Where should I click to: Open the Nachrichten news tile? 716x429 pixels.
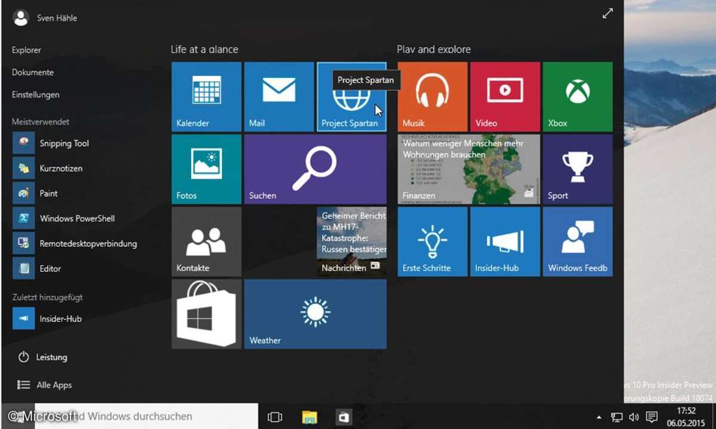coord(351,242)
